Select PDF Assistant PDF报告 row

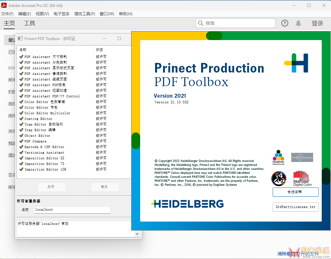coord(74,85)
